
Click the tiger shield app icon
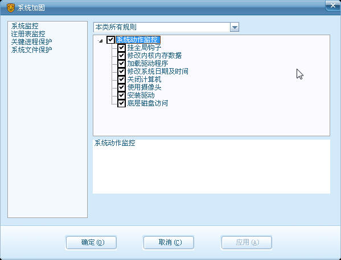(x=11, y=8)
